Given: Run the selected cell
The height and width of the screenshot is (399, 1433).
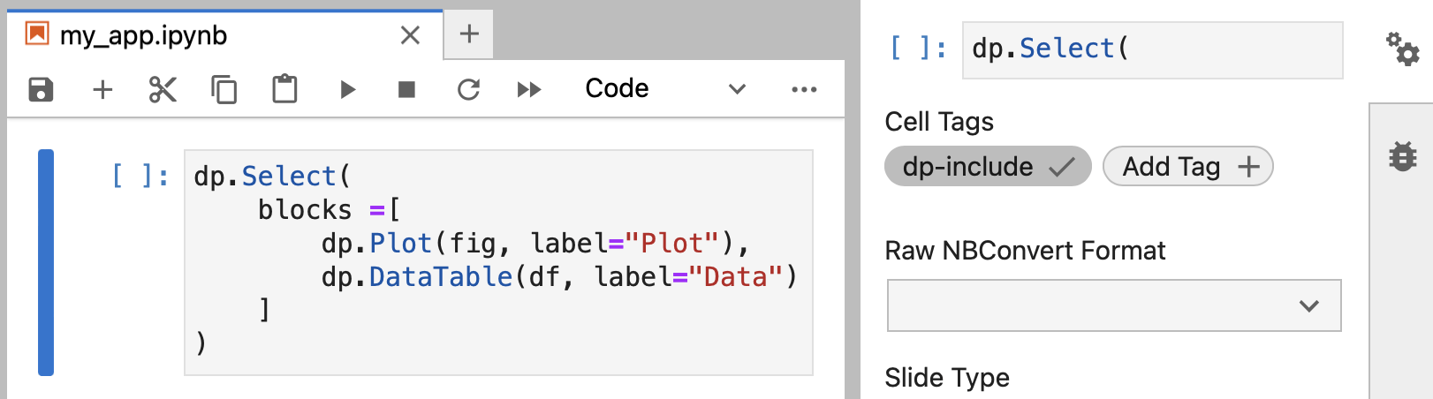Looking at the screenshot, I should point(347,89).
